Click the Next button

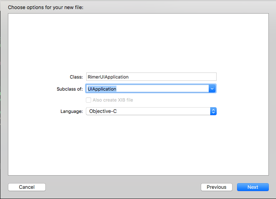pyautogui.click(x=253, y=187)
